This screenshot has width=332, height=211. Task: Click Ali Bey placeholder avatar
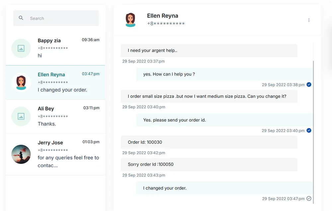pos(21,116)
